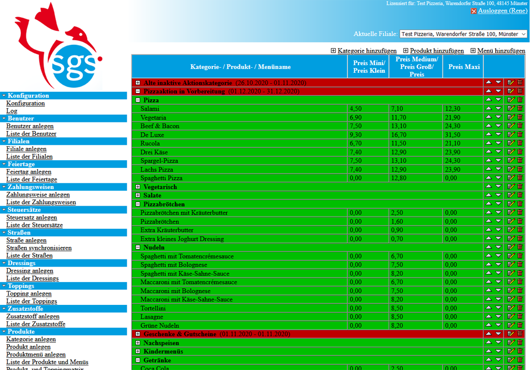Screen dimensions: 530x370
Task: Move Pizzabrötchen mit Kräuterbutter down
Action: pos(498,213)
